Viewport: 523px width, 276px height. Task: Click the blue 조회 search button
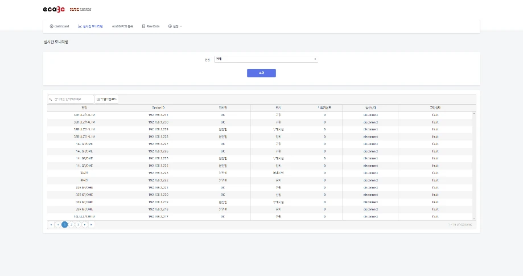261,73
